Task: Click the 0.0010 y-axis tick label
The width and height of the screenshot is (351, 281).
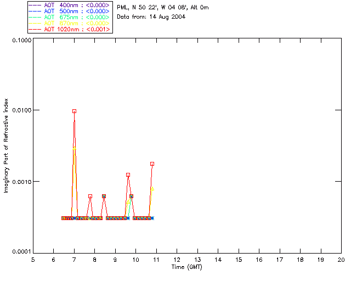Action: tap(22, 182)
